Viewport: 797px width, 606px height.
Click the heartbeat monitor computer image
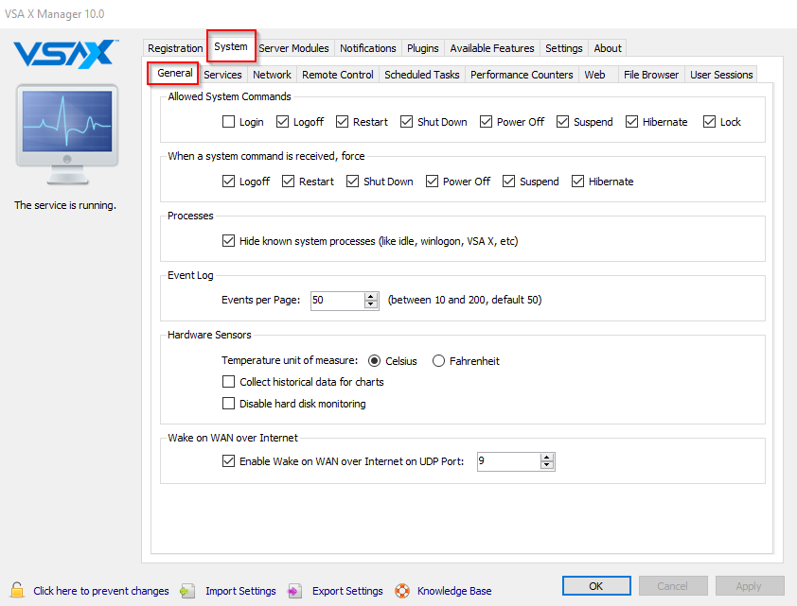click(67, 134)
